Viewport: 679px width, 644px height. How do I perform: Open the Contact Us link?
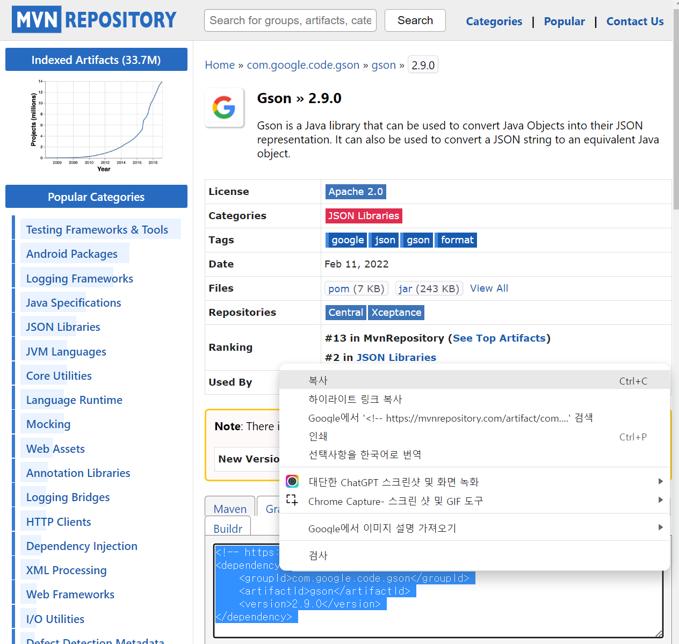point(635,21)
